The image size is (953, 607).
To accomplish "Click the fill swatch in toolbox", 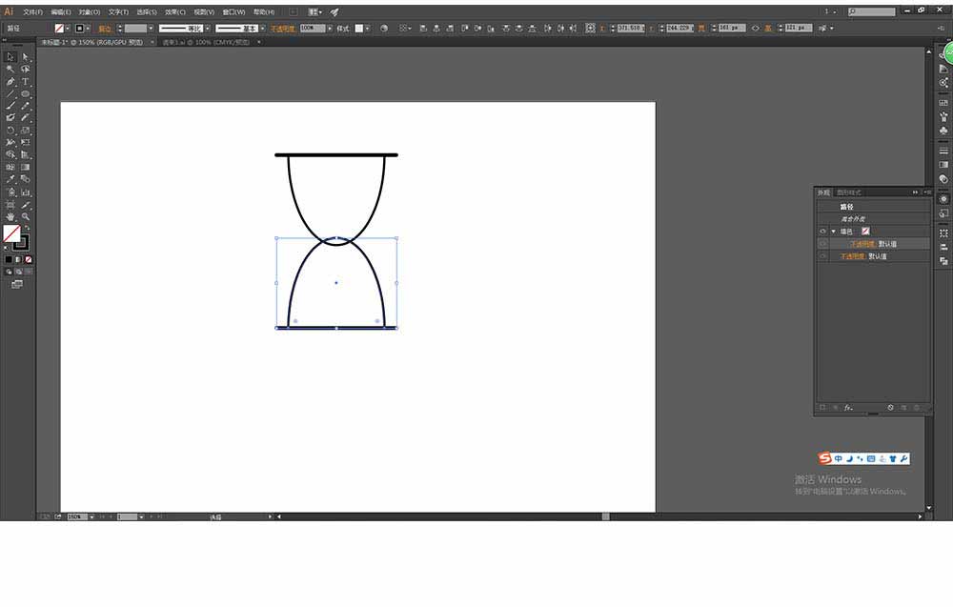I will click(10, 233).
